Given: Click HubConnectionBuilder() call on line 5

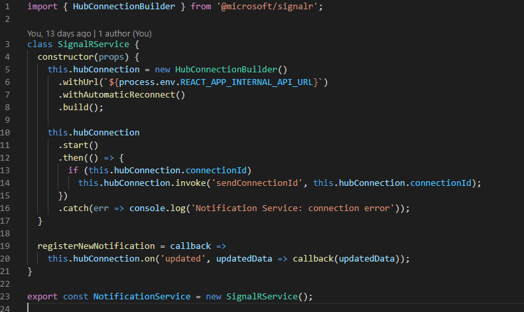Looking at the screenshot, I should tap(231, 70).
